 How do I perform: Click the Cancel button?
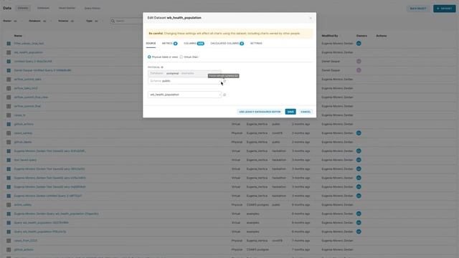pos(306,112)
